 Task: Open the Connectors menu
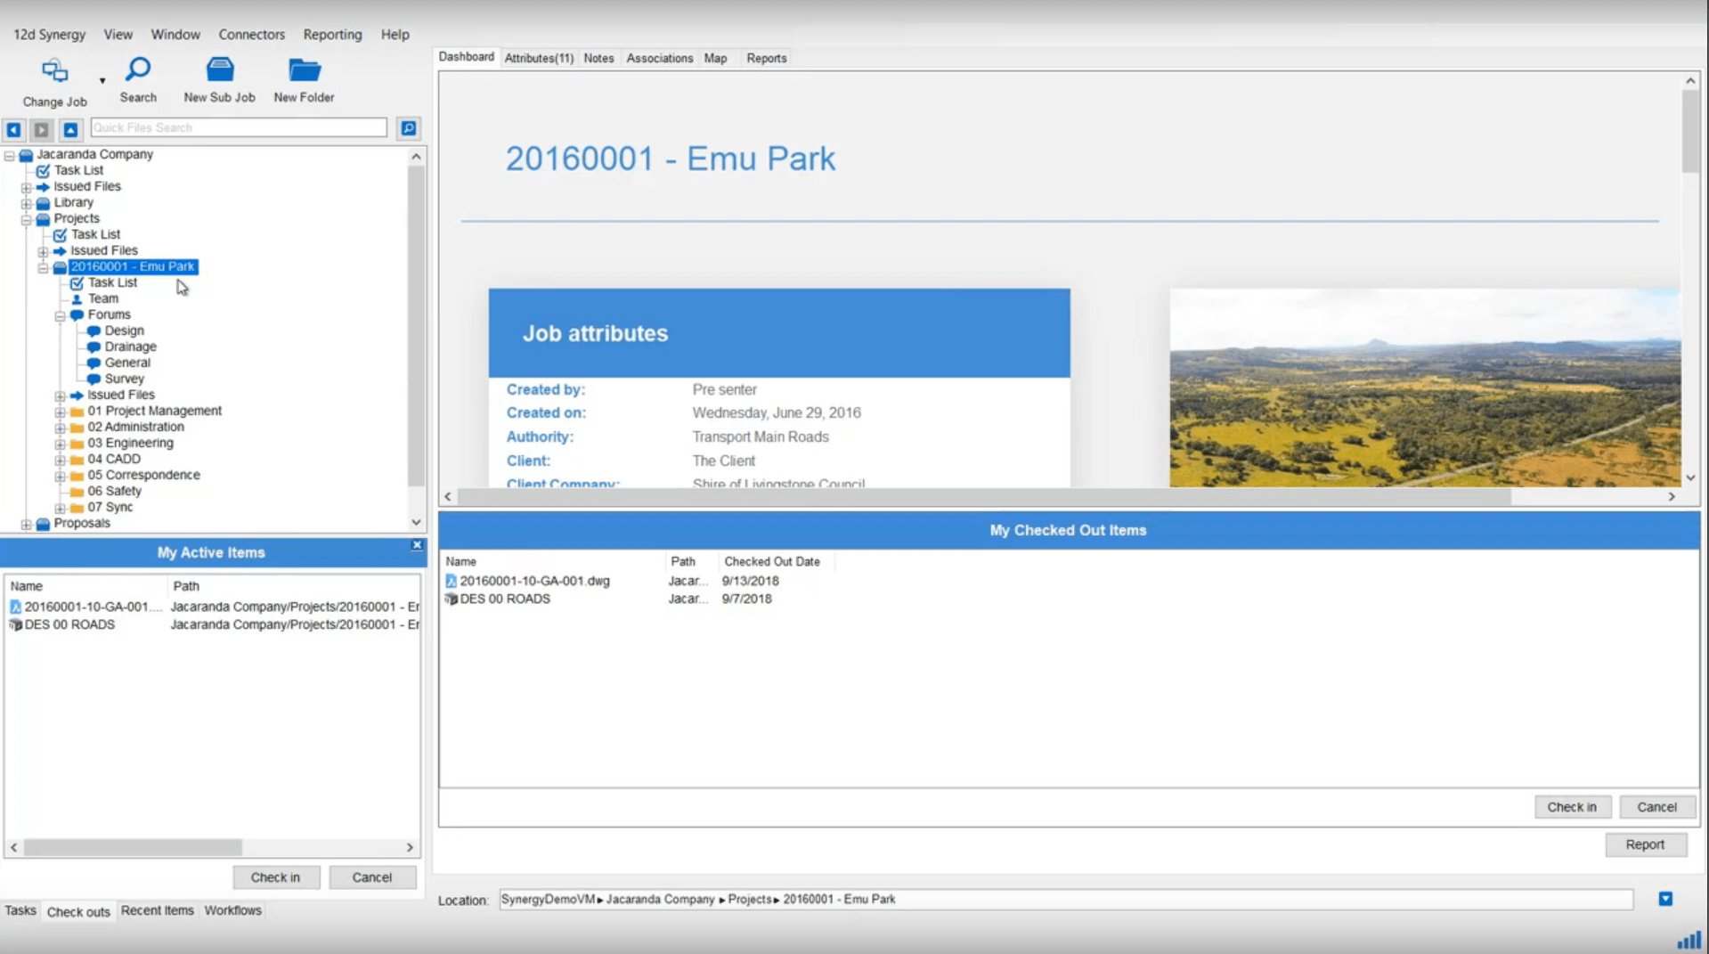[252, 34]
